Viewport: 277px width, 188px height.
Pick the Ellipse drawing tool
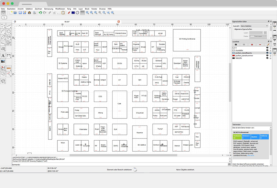click(x=3, y=37)
